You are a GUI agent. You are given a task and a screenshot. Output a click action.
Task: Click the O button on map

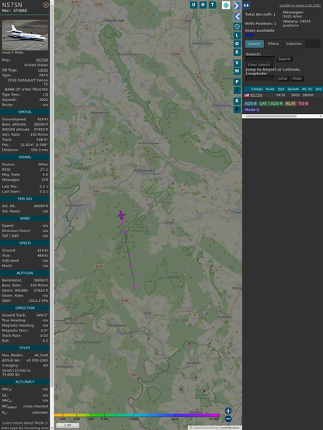[x=237, y=43]
